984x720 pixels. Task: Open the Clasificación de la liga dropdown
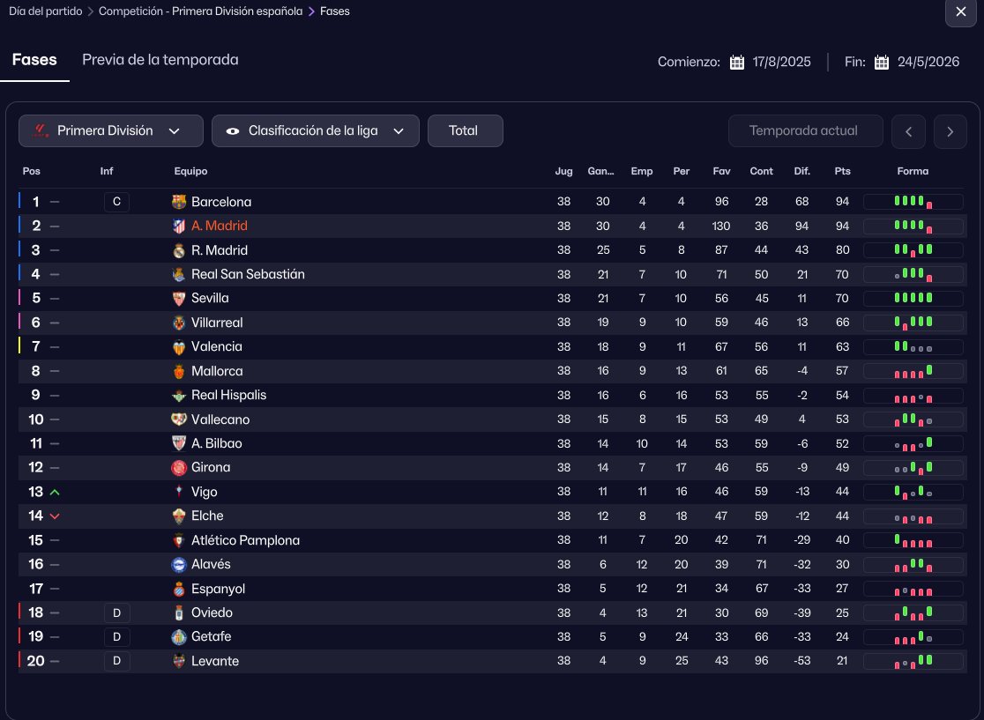[x=316, y=131]
